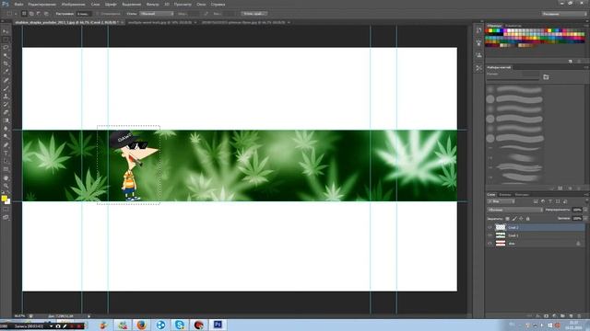Change screen mode from toolbox
This screenshot has height=331, width=590.
tap(6, 217)
